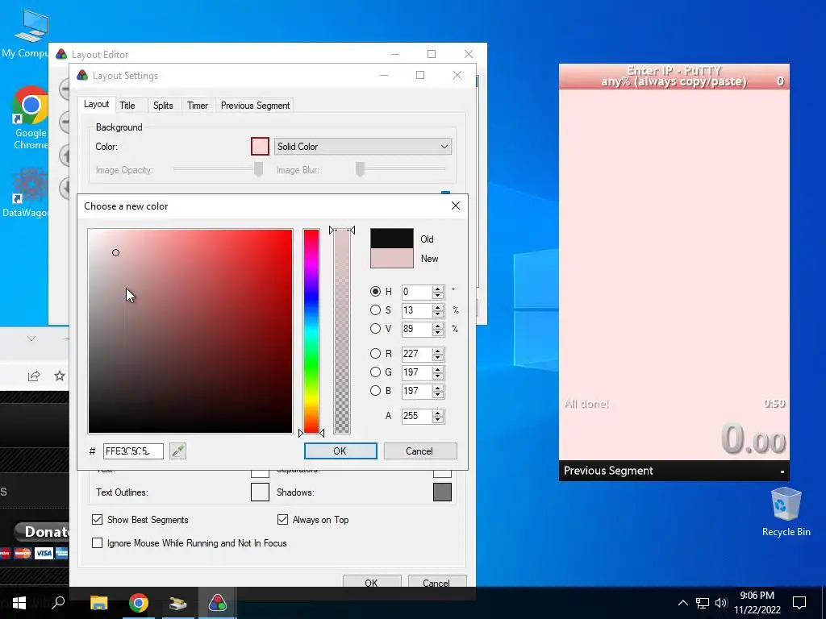The width and height of the screenshot is (826, 619).
Task: Click the A alpha stepper arrows
Action: (437, 416)
